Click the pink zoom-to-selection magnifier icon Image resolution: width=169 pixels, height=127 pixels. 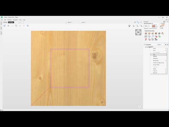click(141, 26)
